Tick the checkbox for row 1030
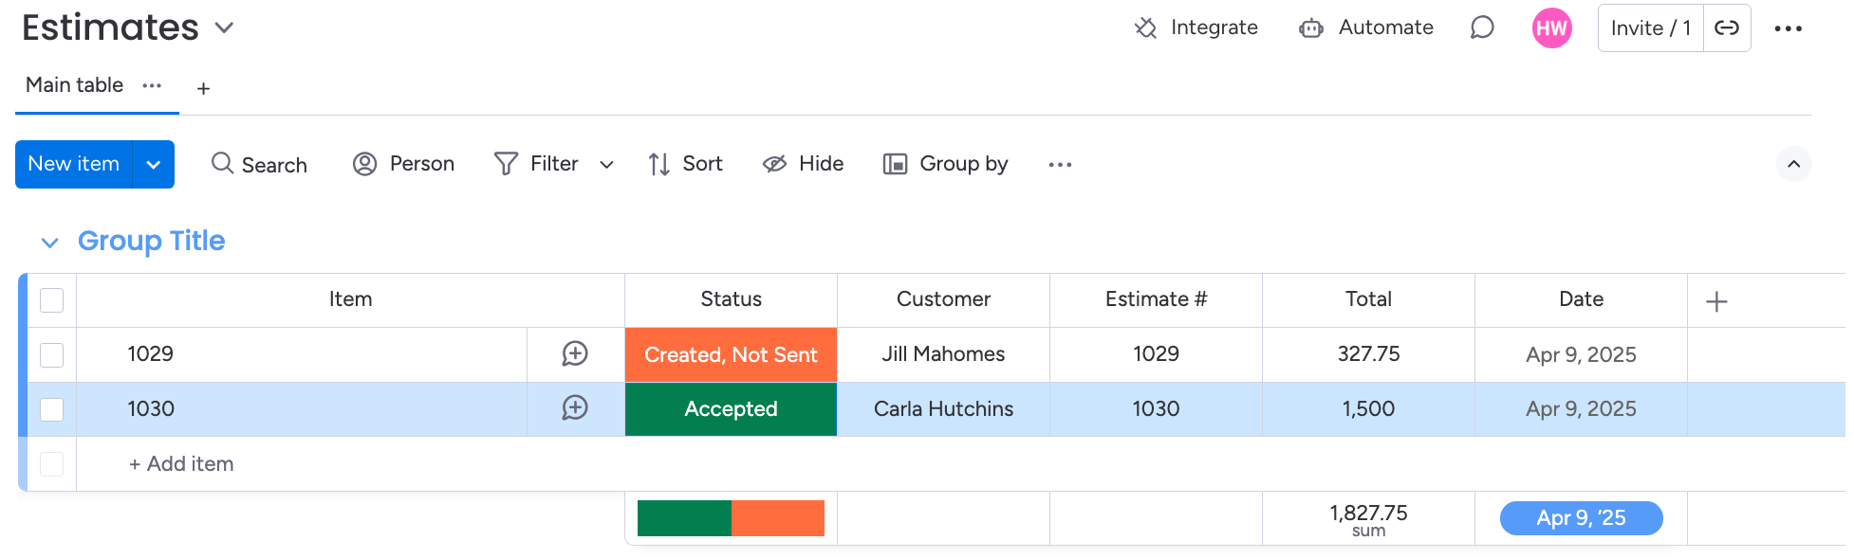Viewport: 1854px width, 559px height. point(52,409)
